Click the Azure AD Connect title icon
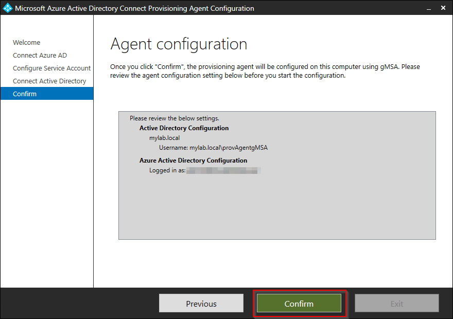This screenshot has height=319, width=453. pos(8,8)
